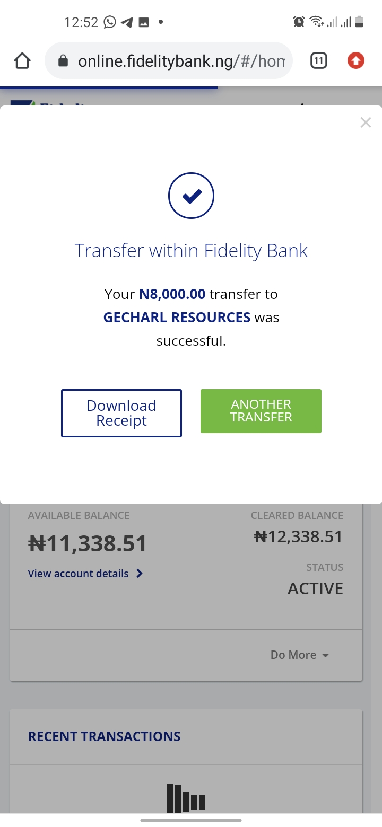Tap the chevron next to View account details
This screenshot has height=827, width=382.
point(140,573)
